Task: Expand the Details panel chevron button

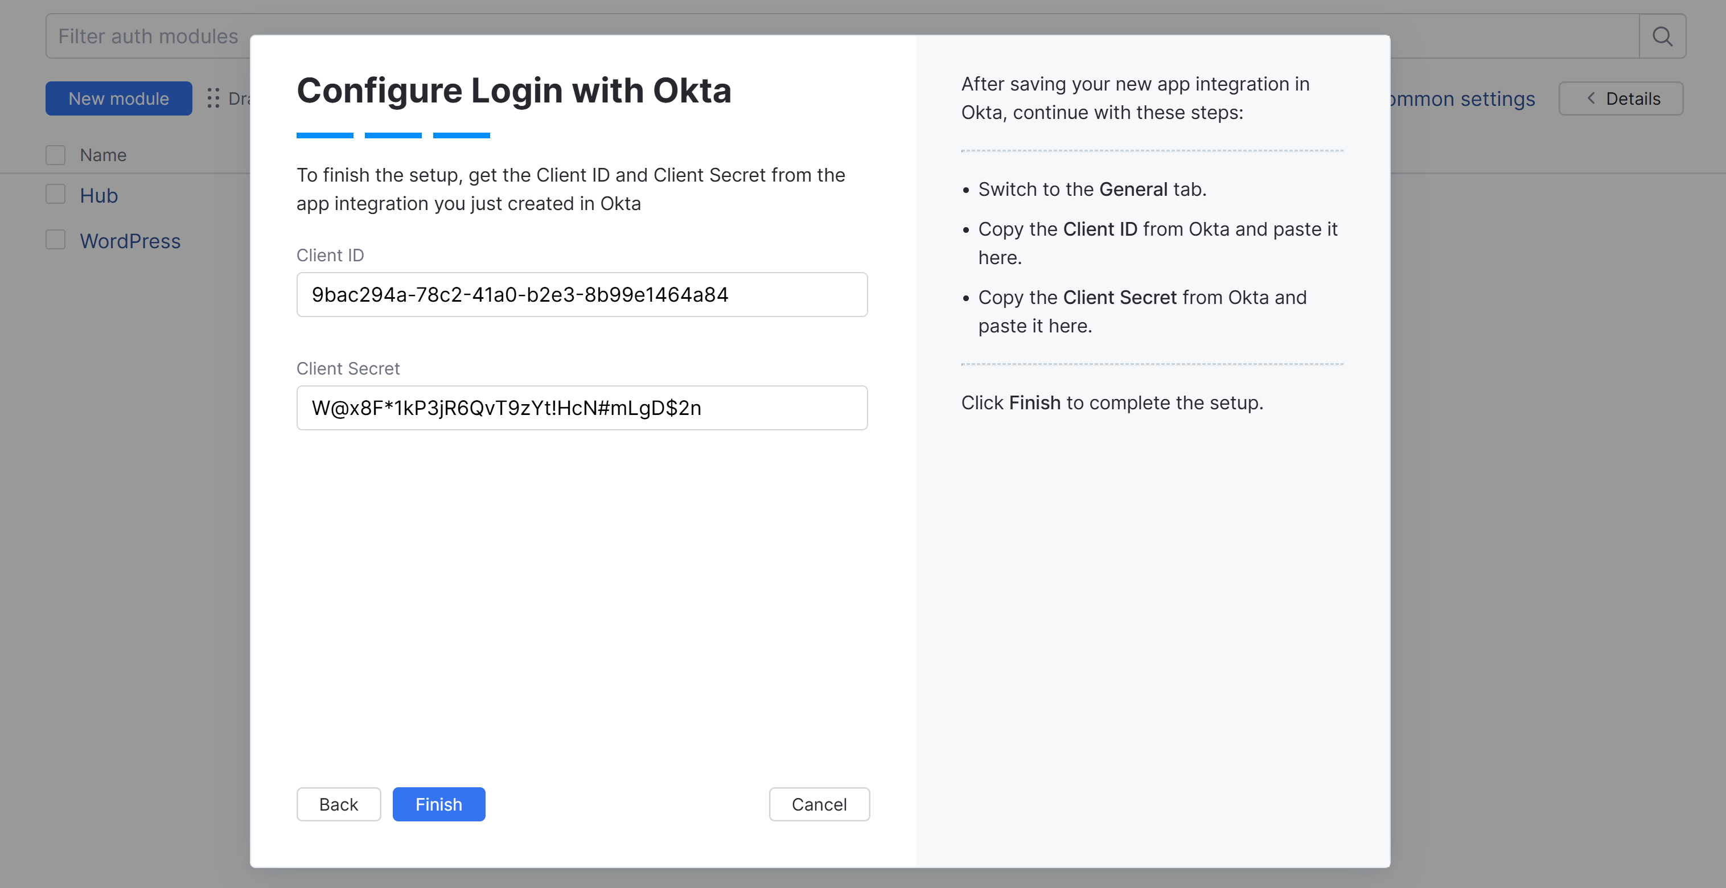Action: (x=1620, y=98)
